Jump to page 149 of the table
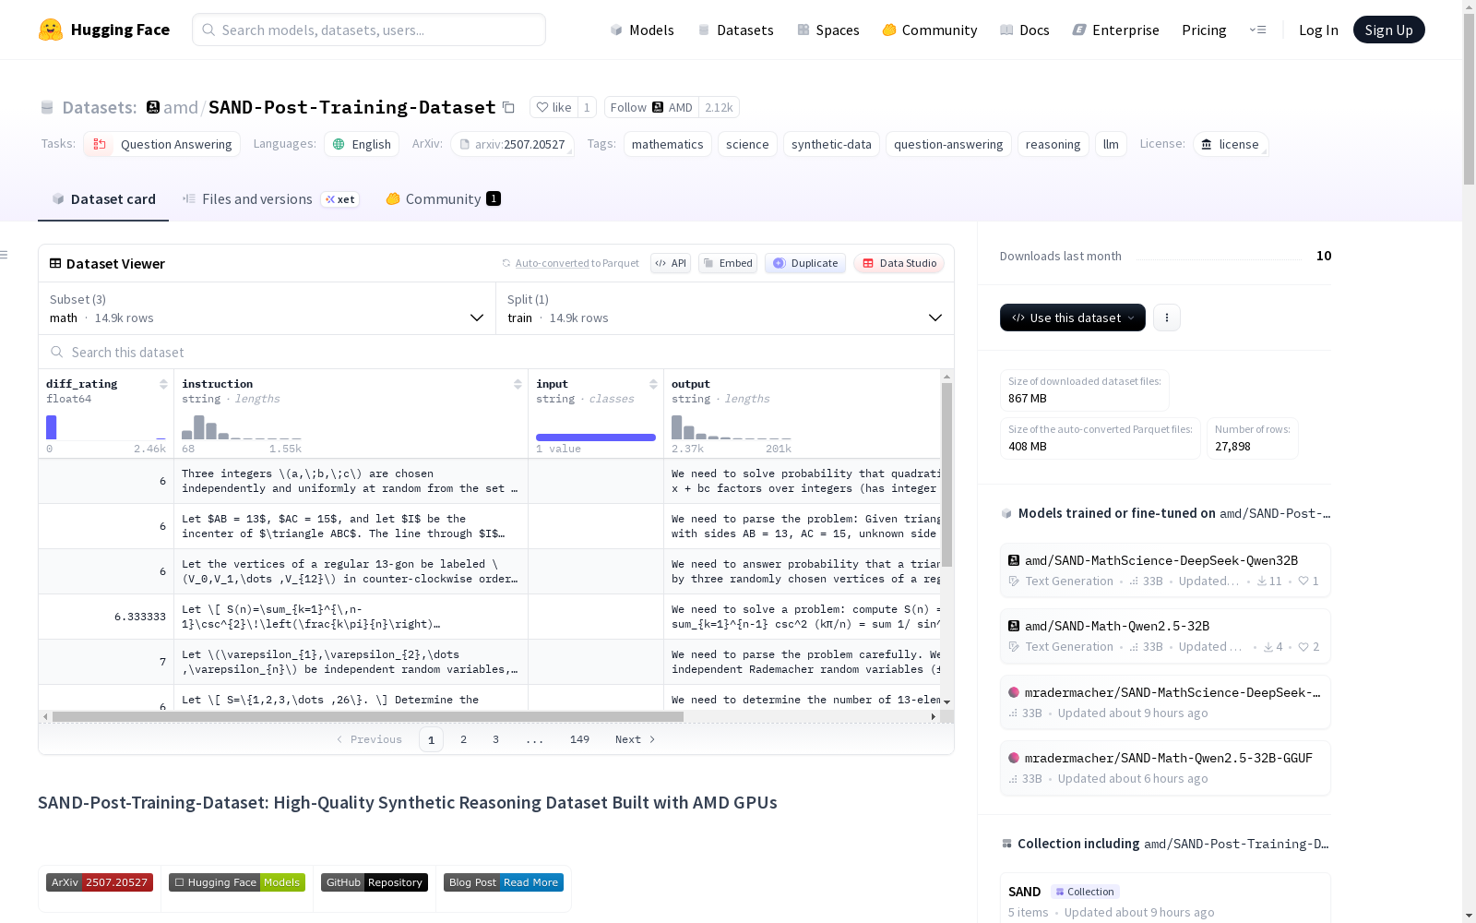This screenshot has height=923, width=1476. click(579, 739)
